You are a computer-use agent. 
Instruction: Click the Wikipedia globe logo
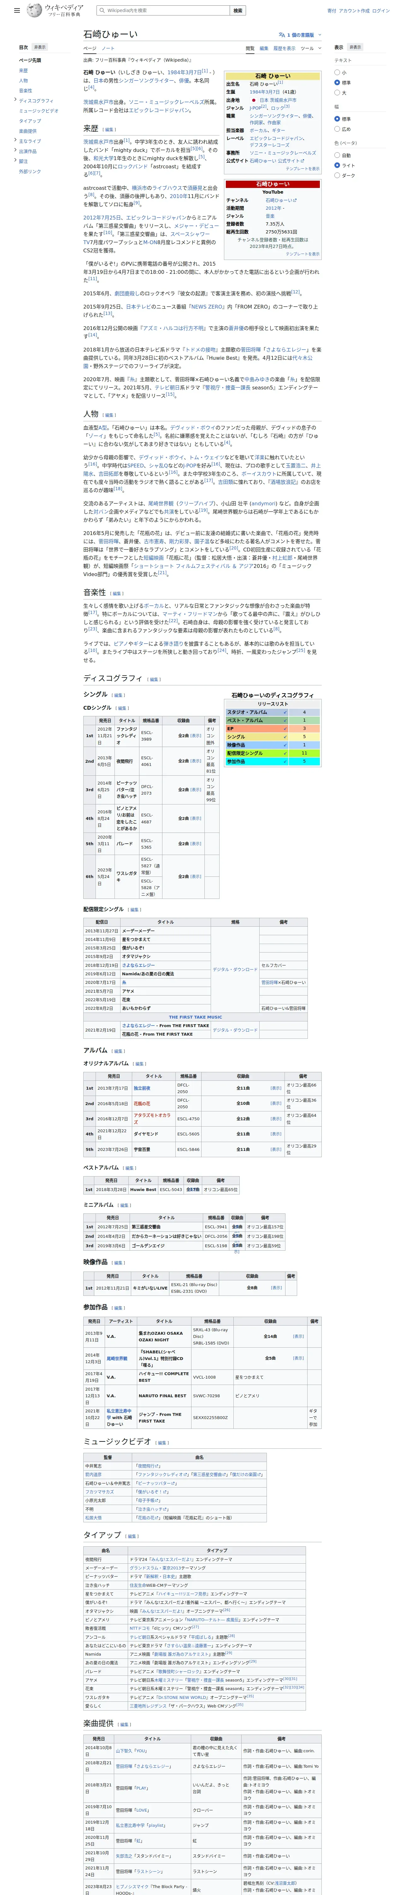coord(34,10)
